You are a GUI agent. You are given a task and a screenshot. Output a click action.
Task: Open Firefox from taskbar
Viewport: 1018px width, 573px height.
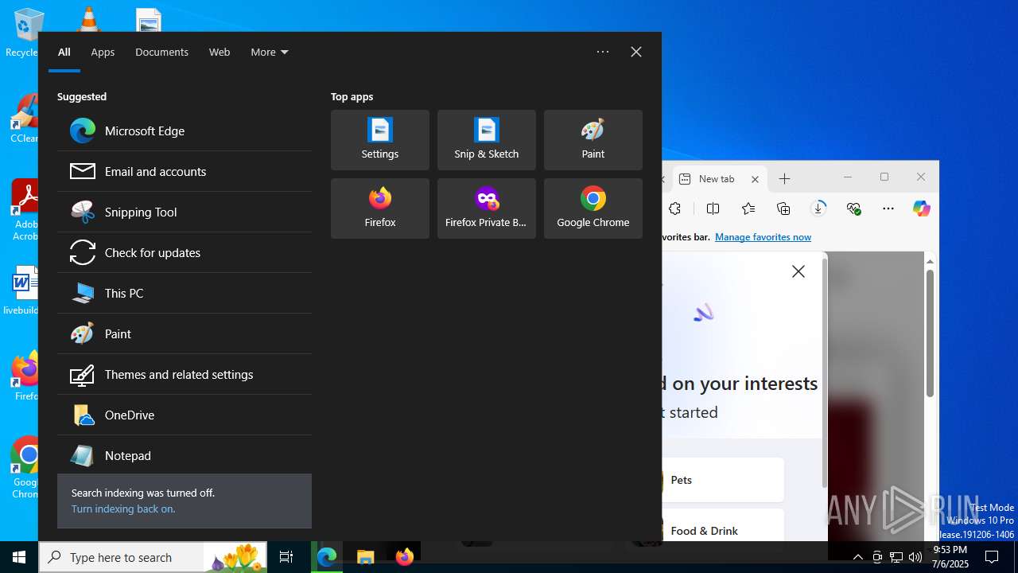click(404, 557)
